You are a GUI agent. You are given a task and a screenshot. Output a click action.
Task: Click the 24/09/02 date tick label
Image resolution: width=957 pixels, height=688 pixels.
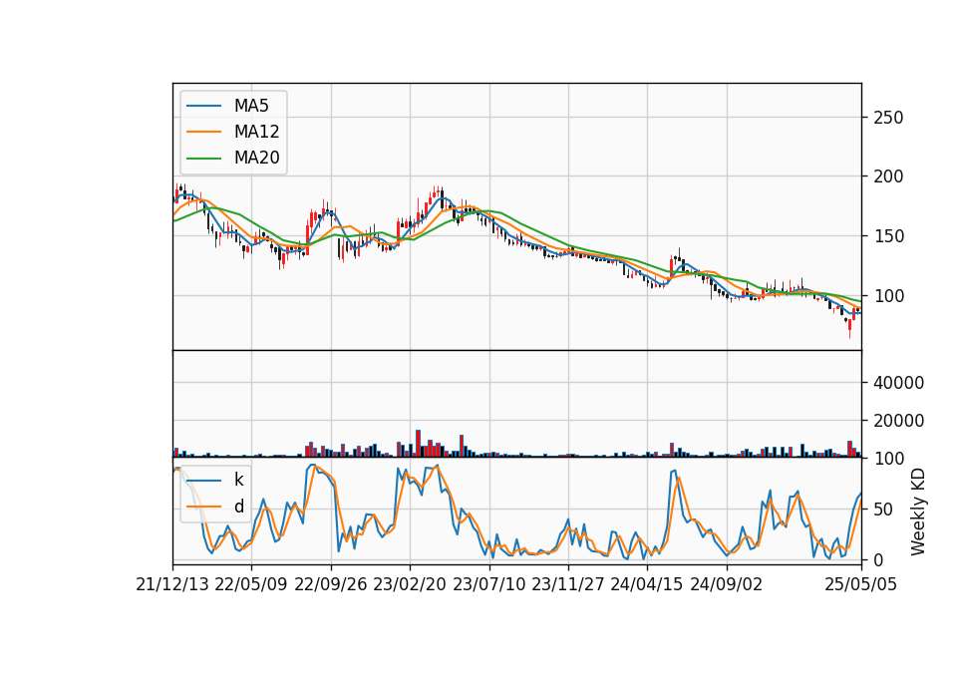(727, 584)
